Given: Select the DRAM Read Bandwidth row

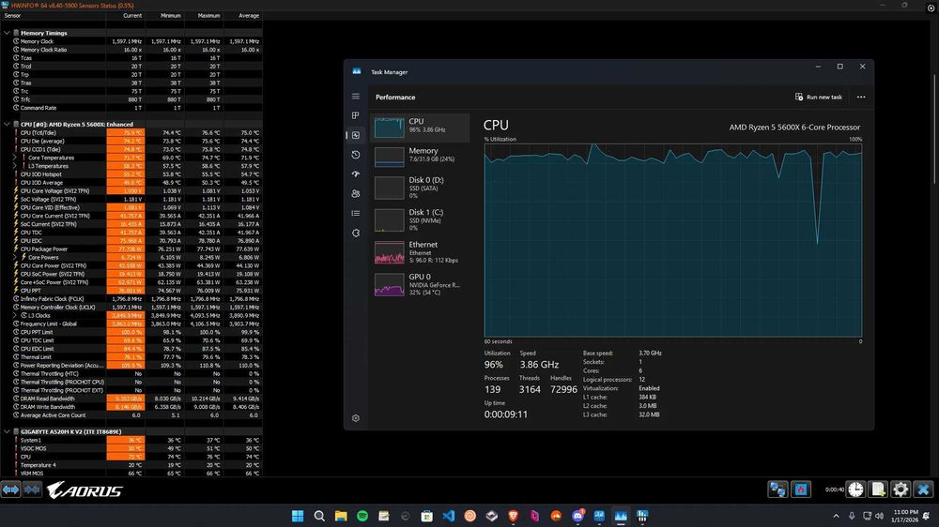Looking at the screenshot, I should click(x=131, y=399).
